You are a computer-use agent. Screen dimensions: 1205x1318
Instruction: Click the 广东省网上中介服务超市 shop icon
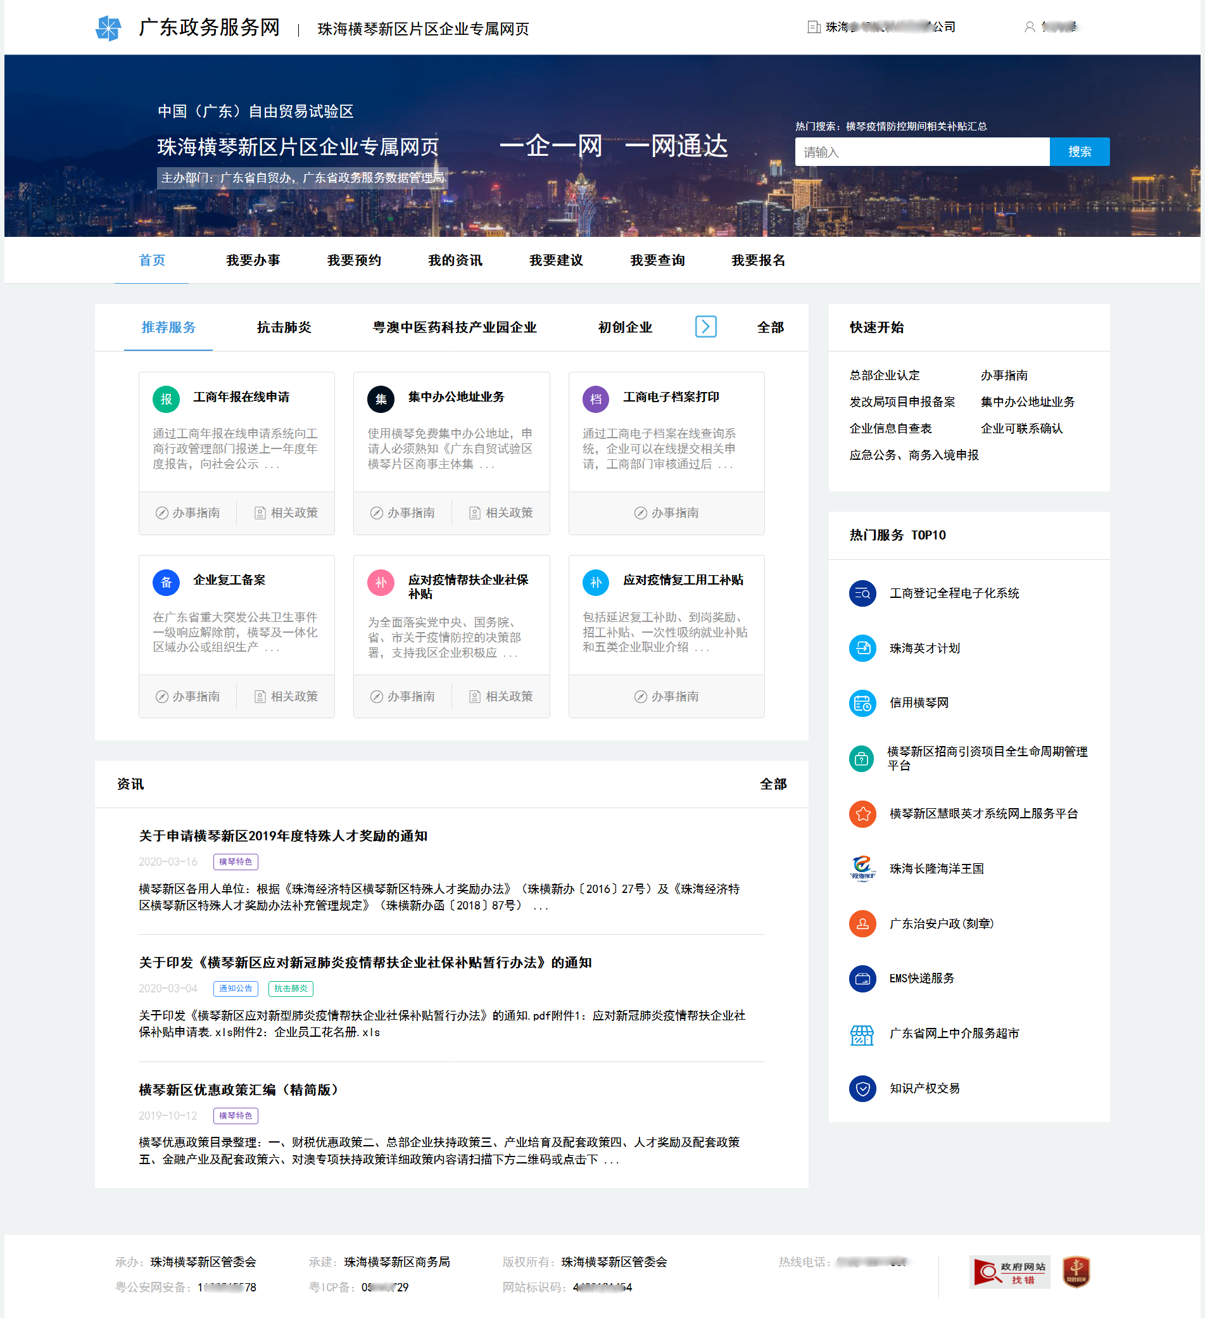coord(862,1033)
